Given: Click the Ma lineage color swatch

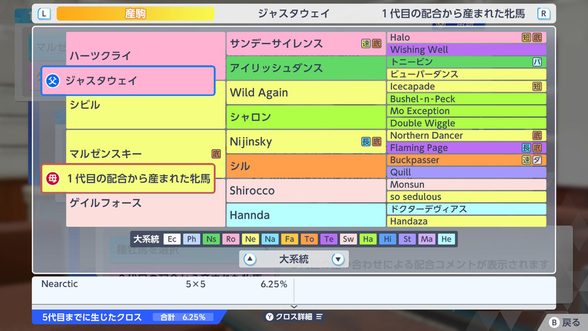Looking at the screenshot, I should click(x=427, y=239).
